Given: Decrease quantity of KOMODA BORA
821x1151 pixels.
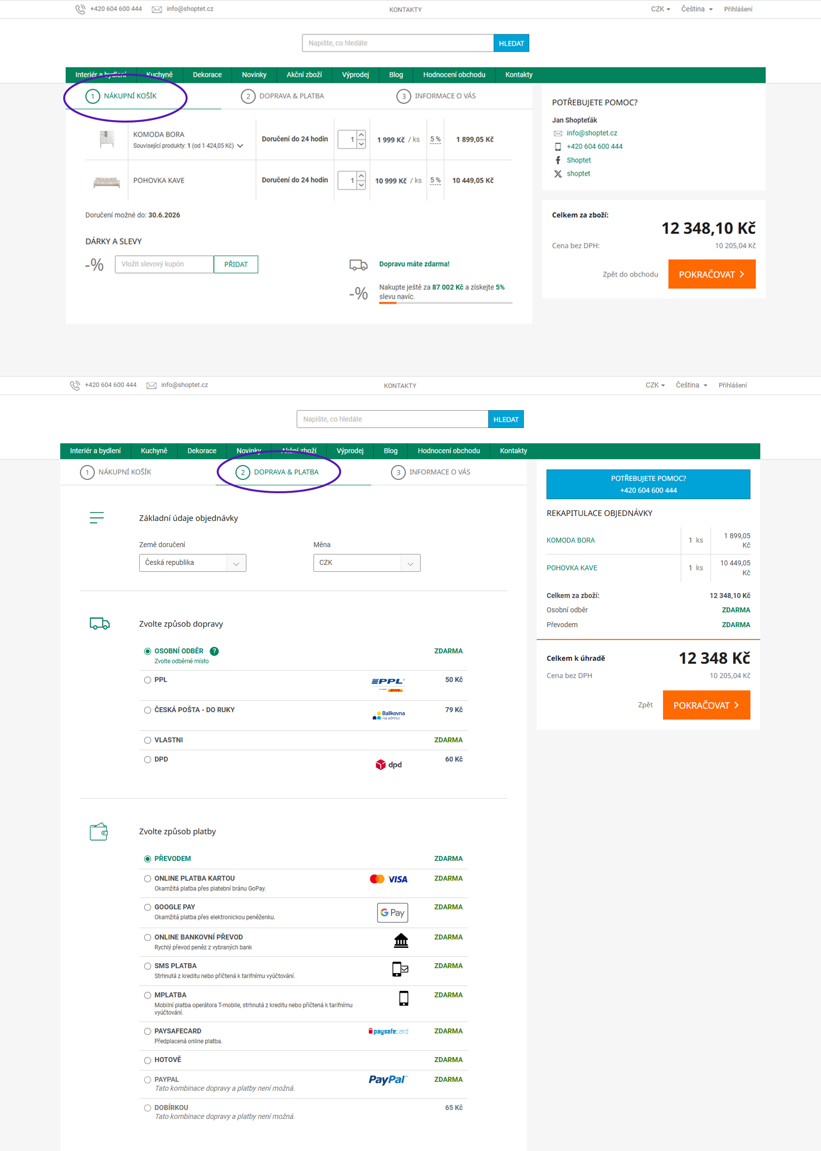Looking at the screenshot, I should tap(361, 144).
